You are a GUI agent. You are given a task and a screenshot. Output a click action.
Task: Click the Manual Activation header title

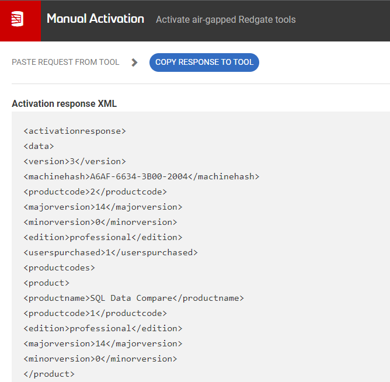(x=95, y=19)
